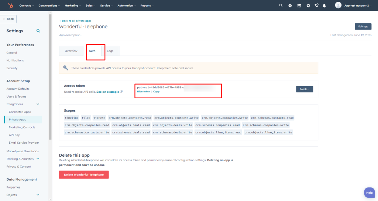Open the marketplace icon in top bar
Viewport: 378px width, 201px height.
pos(299,6)
